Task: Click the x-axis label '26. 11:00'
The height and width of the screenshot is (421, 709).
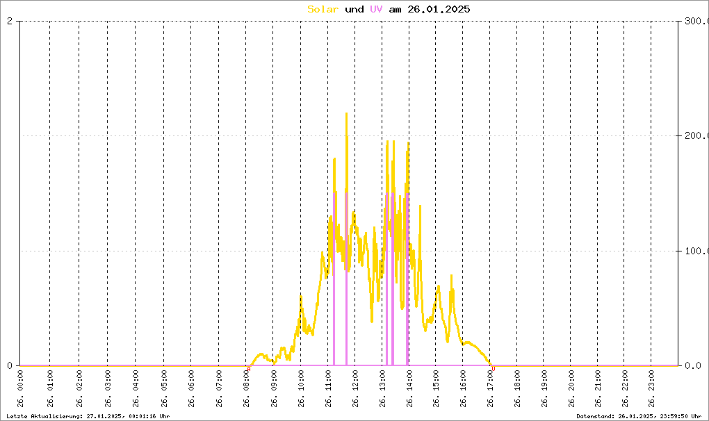Action: 329,389
